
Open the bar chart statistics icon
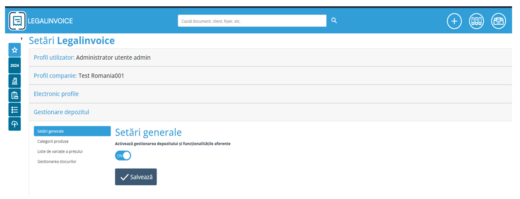[15, 81]
